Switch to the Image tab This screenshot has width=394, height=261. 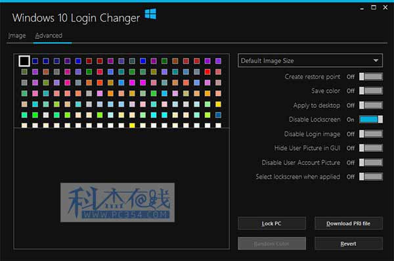click(17, 36)
